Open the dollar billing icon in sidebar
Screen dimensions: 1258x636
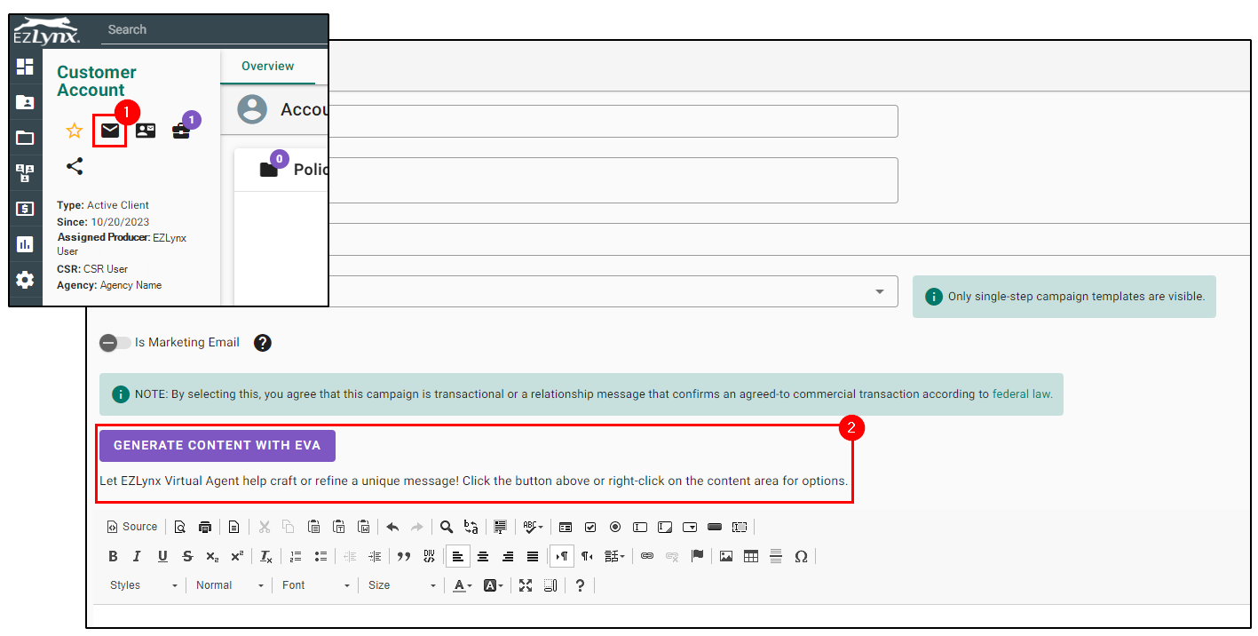pos(25,209)
